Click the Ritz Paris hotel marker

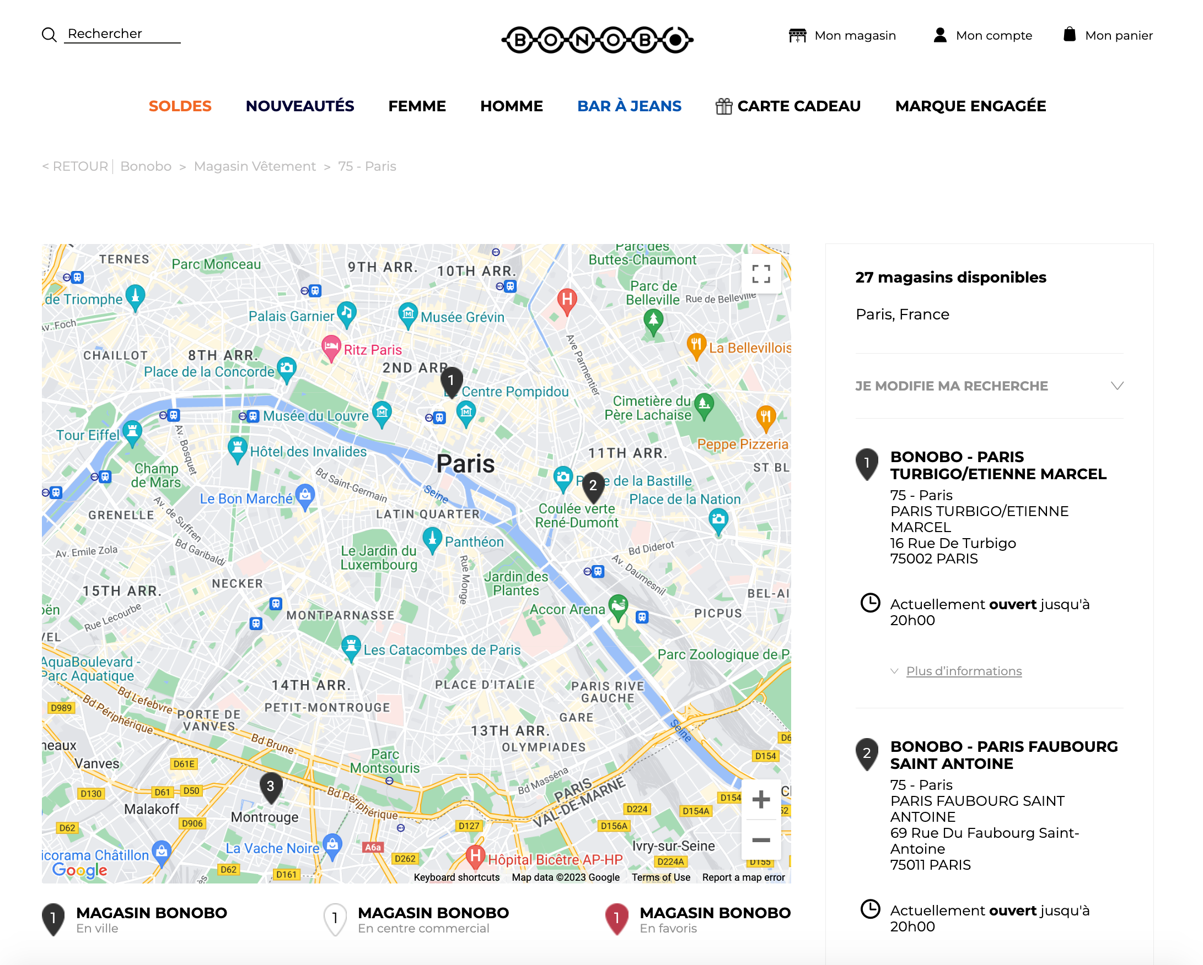(x=331, y=349)
